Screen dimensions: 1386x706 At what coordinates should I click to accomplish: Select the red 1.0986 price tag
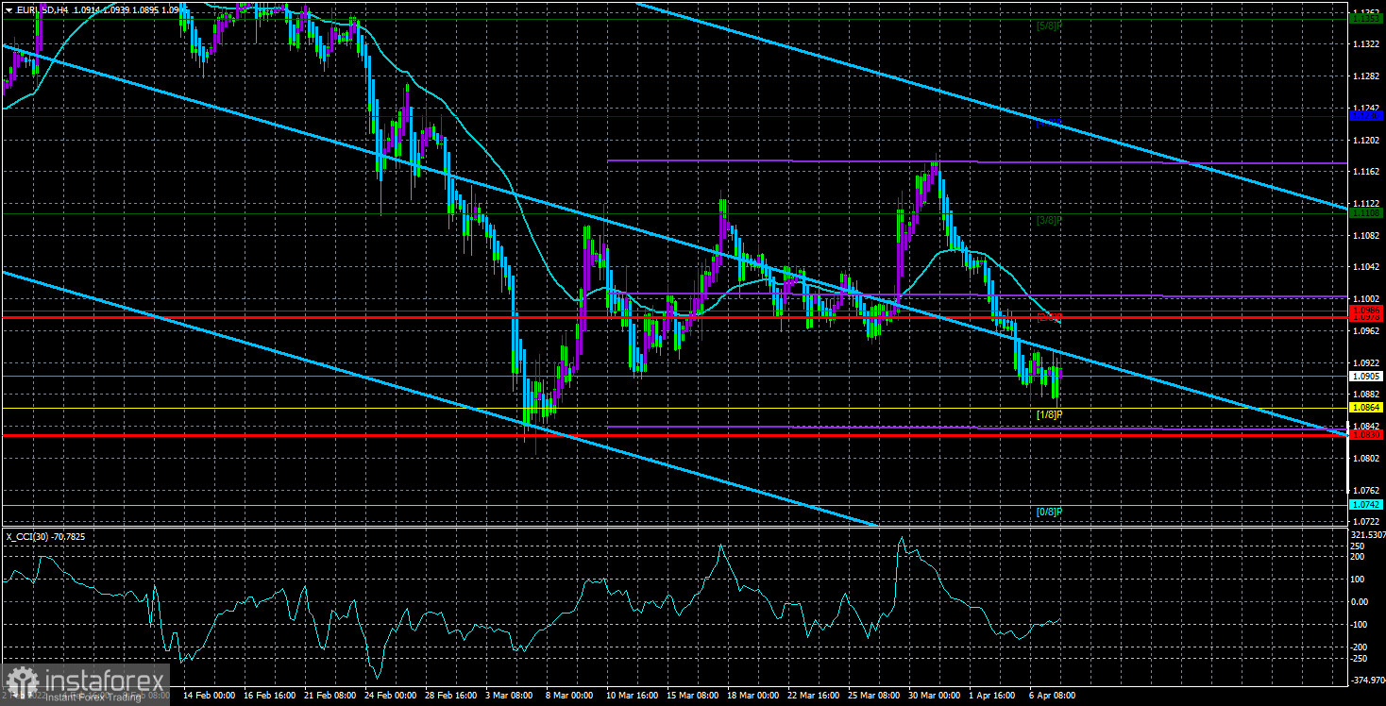(1366, 310)
